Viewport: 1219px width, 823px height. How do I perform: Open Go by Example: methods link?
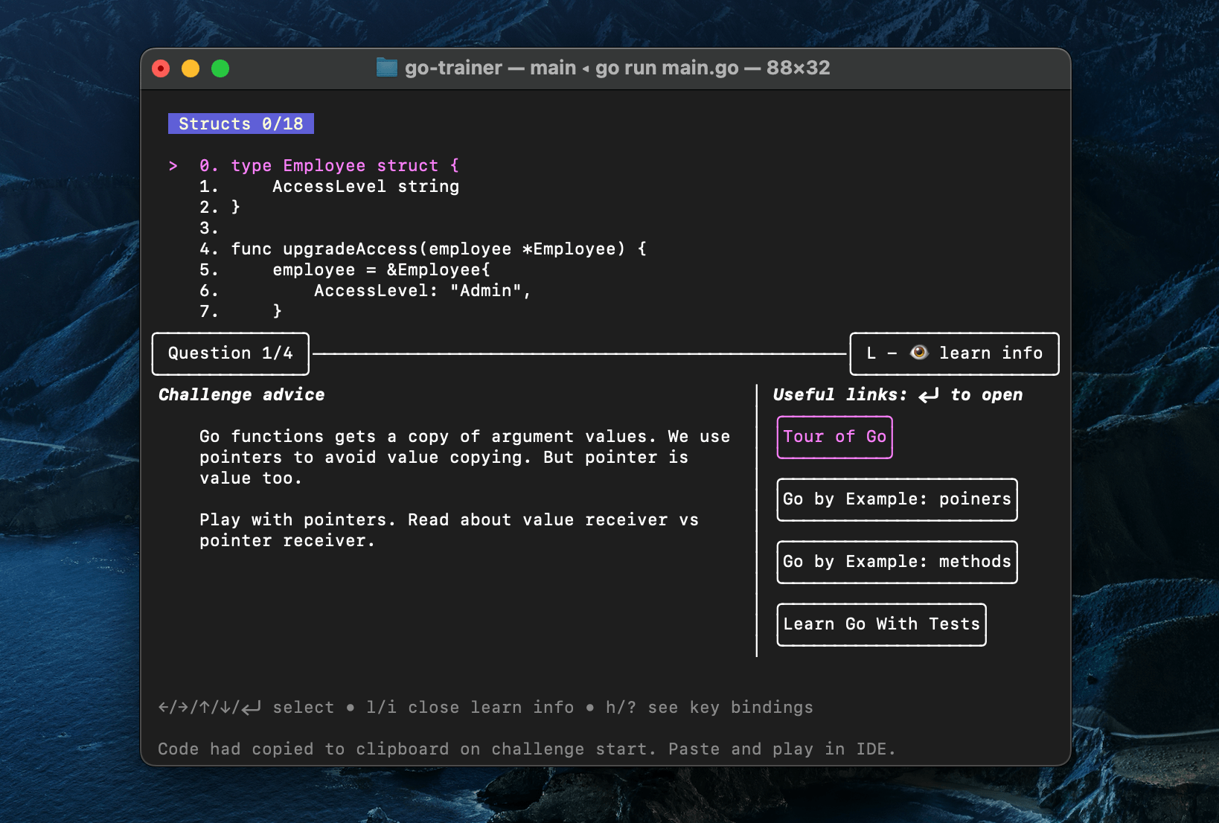click(897, 562)
